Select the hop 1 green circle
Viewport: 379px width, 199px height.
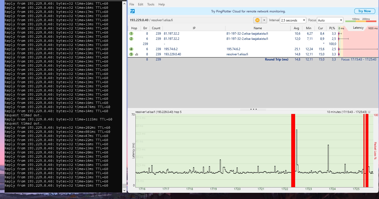[x=132, y=34]
